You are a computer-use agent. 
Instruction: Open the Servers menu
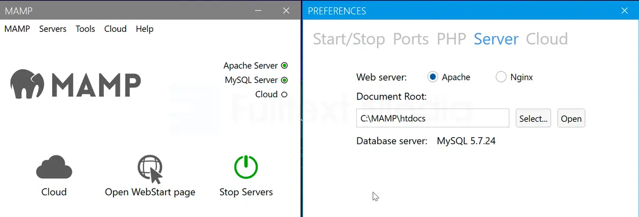point(53,29)
